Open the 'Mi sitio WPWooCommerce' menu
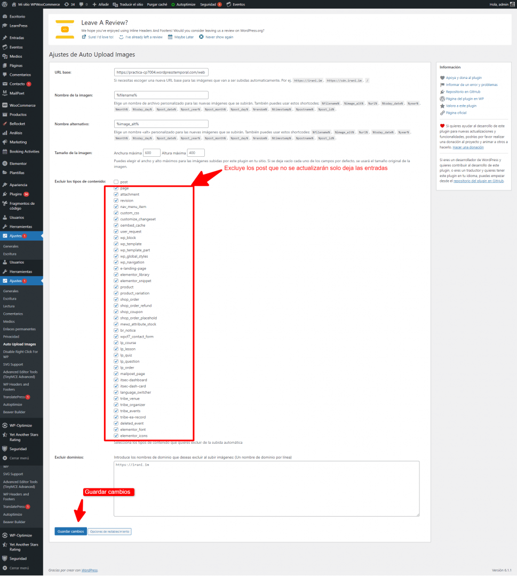 [36, 4]
